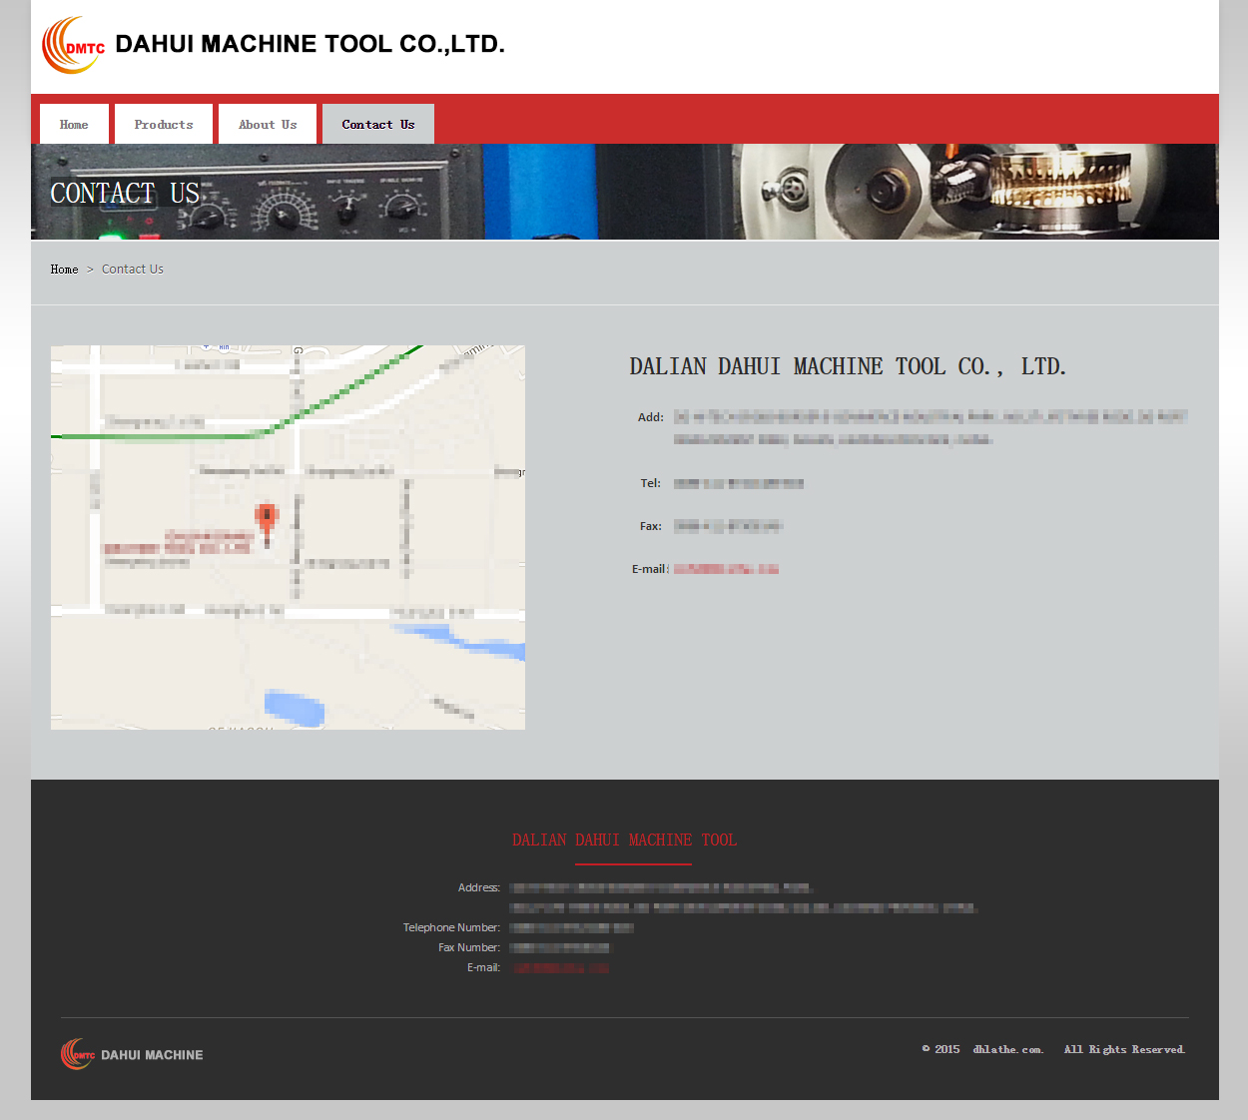
Task: Click the DAHUI MACHINE text in the footer
Action: coord(152,1055)
